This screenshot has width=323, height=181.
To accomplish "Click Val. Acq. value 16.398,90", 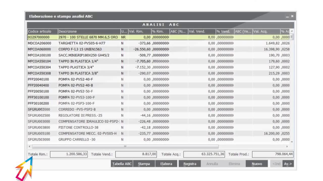I will 272,49.
